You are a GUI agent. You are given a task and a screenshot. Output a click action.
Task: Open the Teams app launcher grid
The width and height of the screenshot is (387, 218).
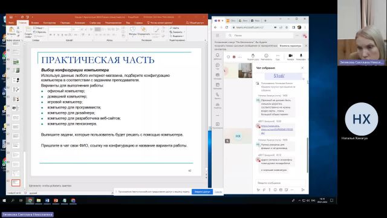point(218,35)
